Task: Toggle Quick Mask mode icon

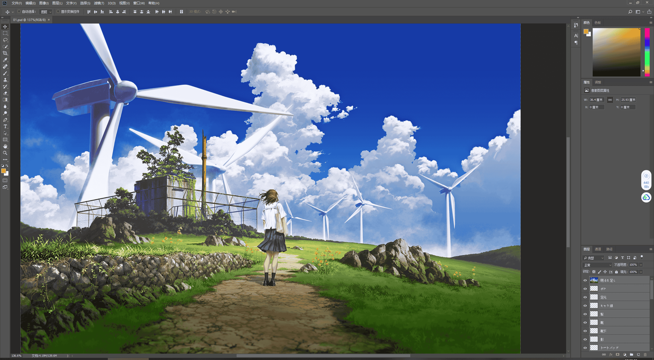Action: 5,181
